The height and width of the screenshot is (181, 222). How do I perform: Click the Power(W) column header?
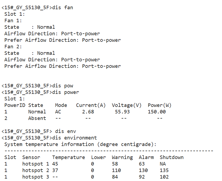coord(160,105)
